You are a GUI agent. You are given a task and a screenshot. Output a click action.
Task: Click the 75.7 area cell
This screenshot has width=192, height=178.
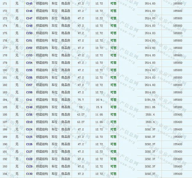(x=81, y=100)
